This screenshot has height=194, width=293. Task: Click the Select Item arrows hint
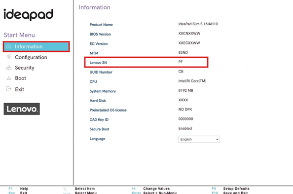click(x=79, y=189)
